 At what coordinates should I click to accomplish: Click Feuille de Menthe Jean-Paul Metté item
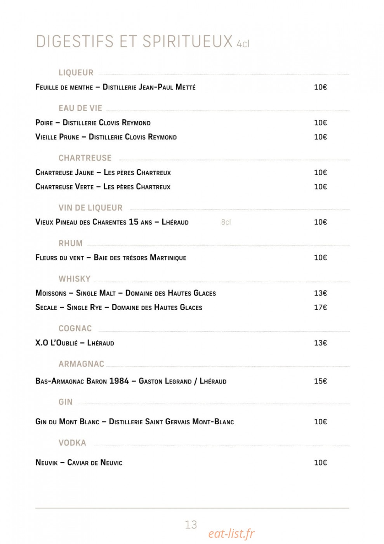tap(115, 87)
